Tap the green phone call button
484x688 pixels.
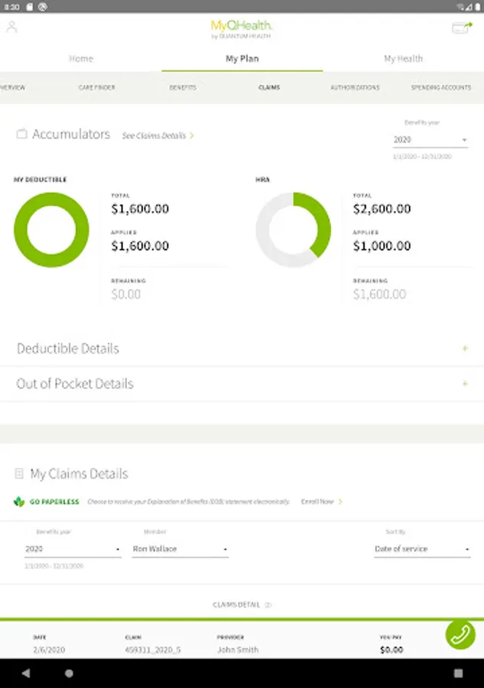pos(460,634)
